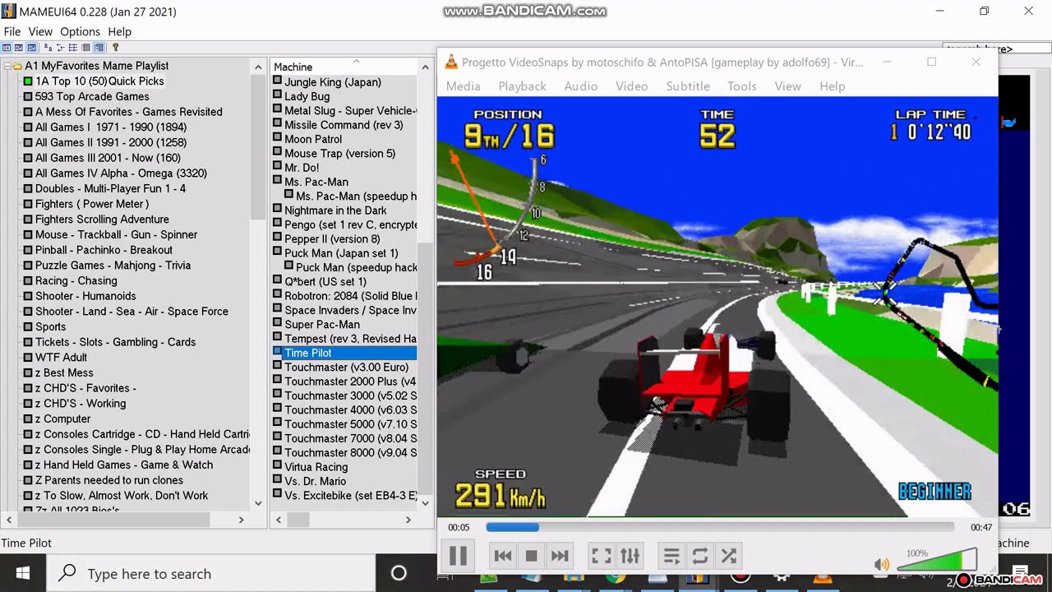
Task: Click the Windows search box
Action: click(211, 573)
